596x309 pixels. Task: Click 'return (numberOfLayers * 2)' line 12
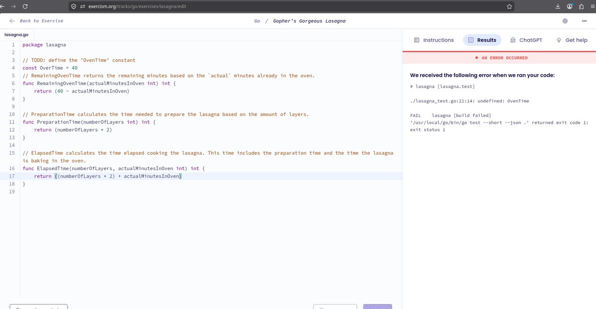[x=73, y=130]
